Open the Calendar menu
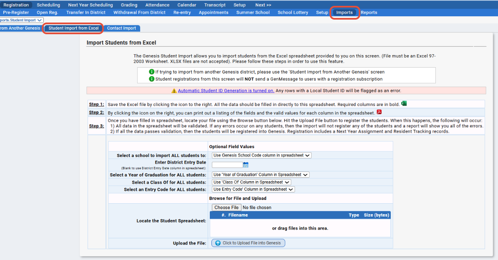The image size is (498, 260). (187, 5)
